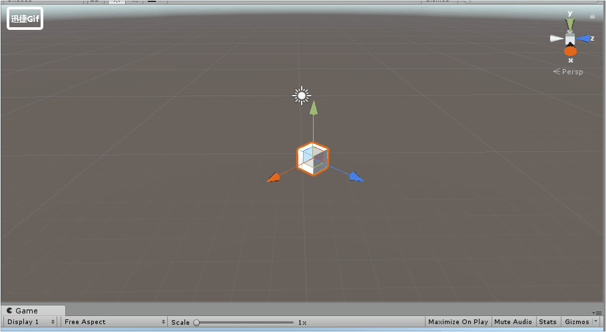Image resolution: width=606 pixels, height=332 pixels.
Task: Open the Free Aspect dropdown
Action: (114, 321)
